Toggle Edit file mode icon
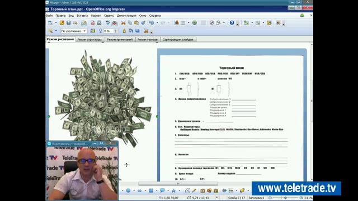 [x=84, y=23]
